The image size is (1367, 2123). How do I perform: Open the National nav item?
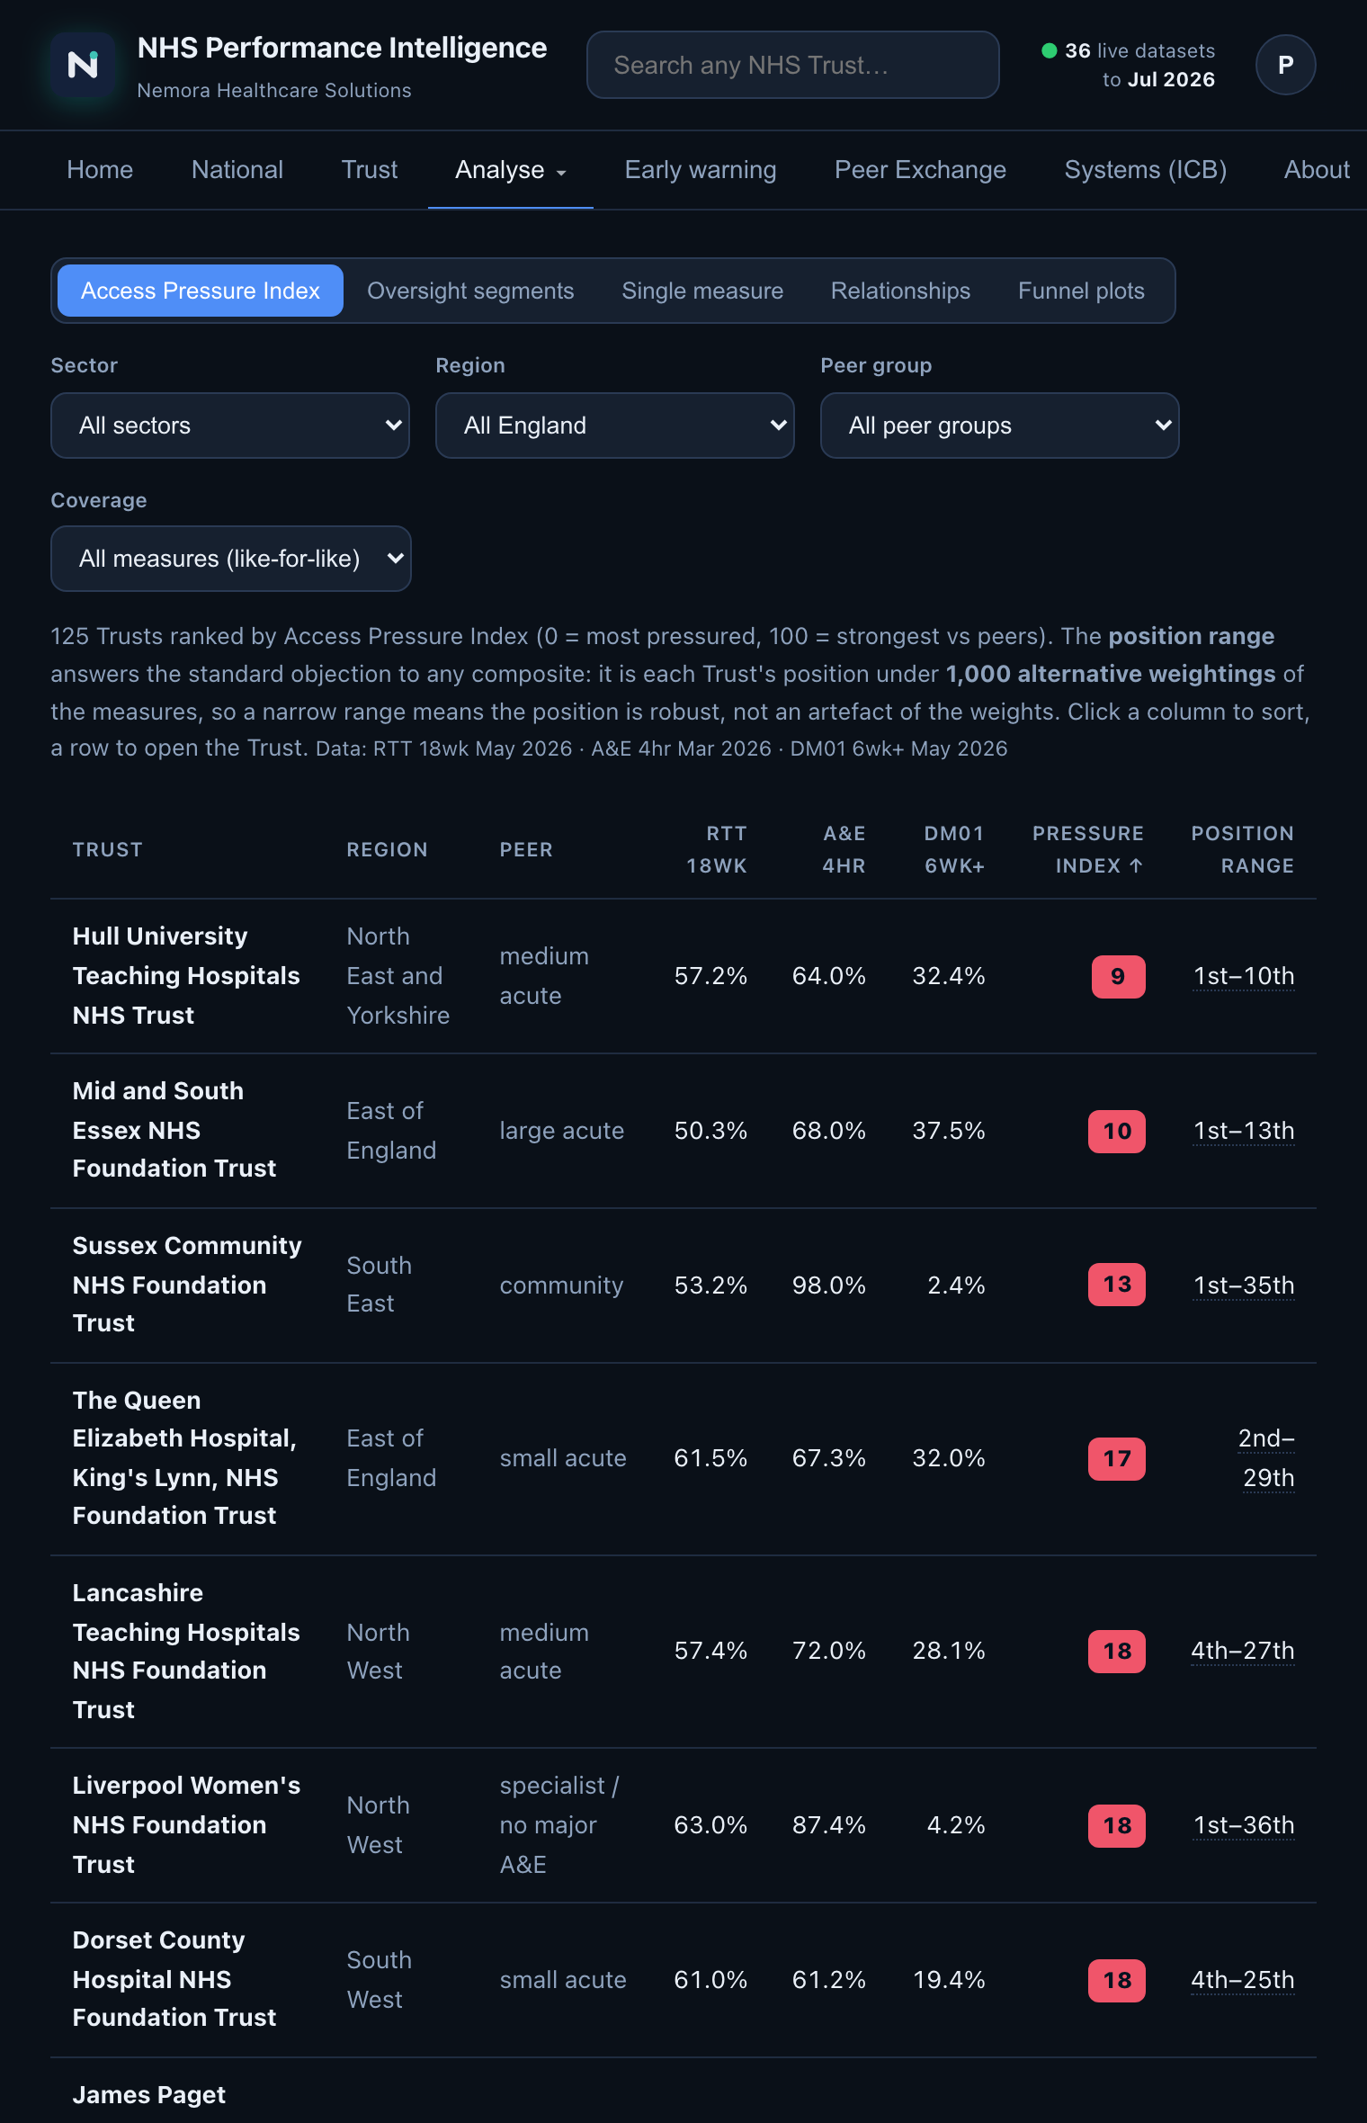click(237, 169)
